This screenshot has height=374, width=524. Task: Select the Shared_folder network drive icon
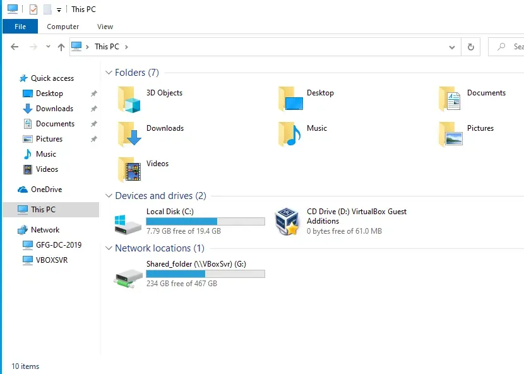129,275
